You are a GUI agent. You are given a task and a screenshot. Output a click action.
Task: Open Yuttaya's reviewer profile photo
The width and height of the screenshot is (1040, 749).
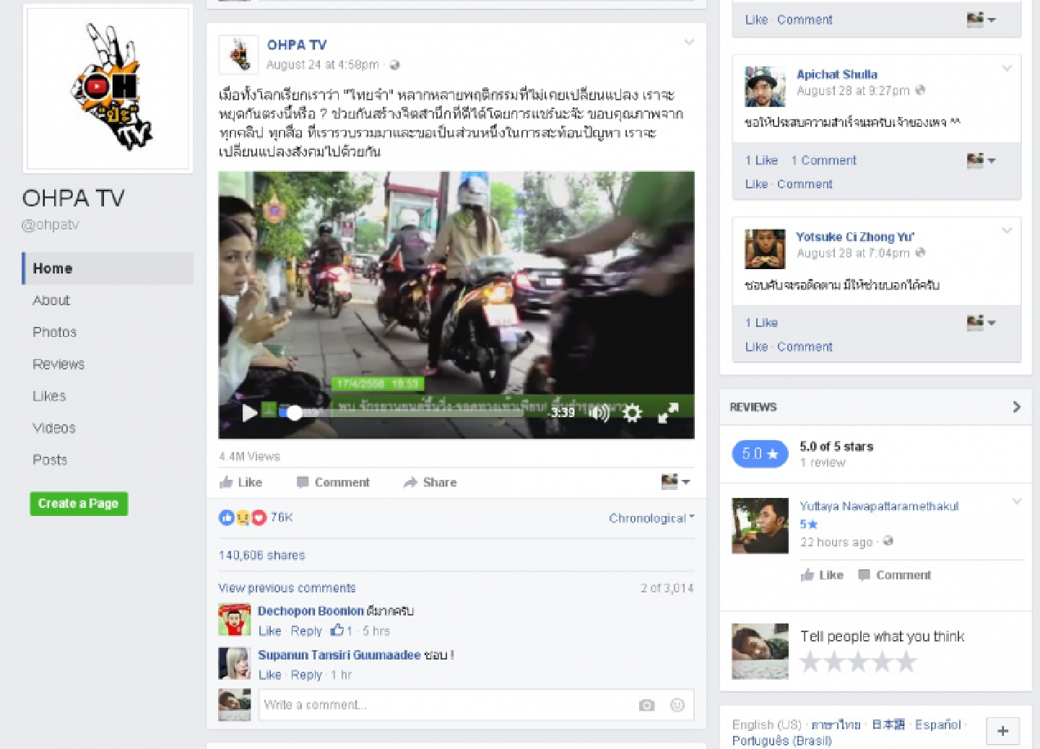tap(760, 526)
